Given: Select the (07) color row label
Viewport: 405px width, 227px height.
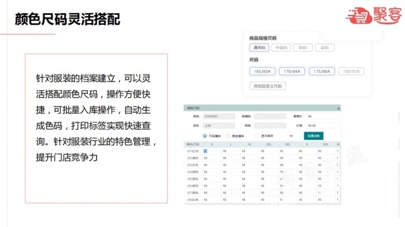Looking at the screenshot, I should (x=193, y=193).
